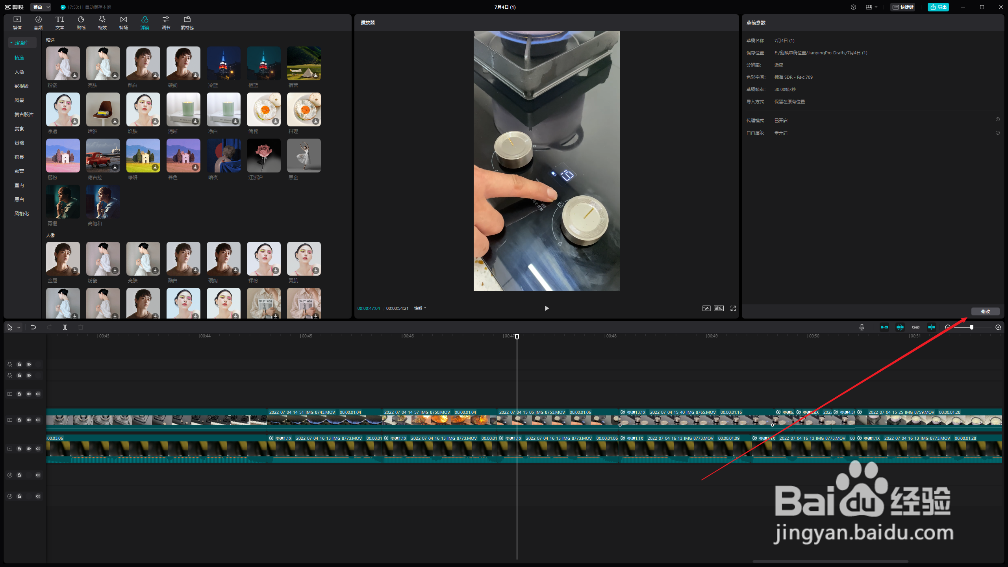Toggle the main track magnet snapping icon
The width and height of the screenshot is (1008, 567).
tap(884, 327)
